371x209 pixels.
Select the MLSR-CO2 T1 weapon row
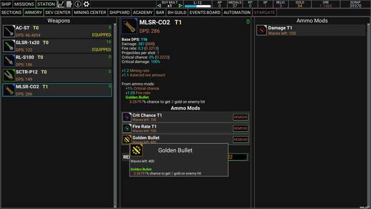[57, 90]
